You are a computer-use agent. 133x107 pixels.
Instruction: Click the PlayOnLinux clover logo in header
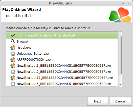[x=120, y=14]
